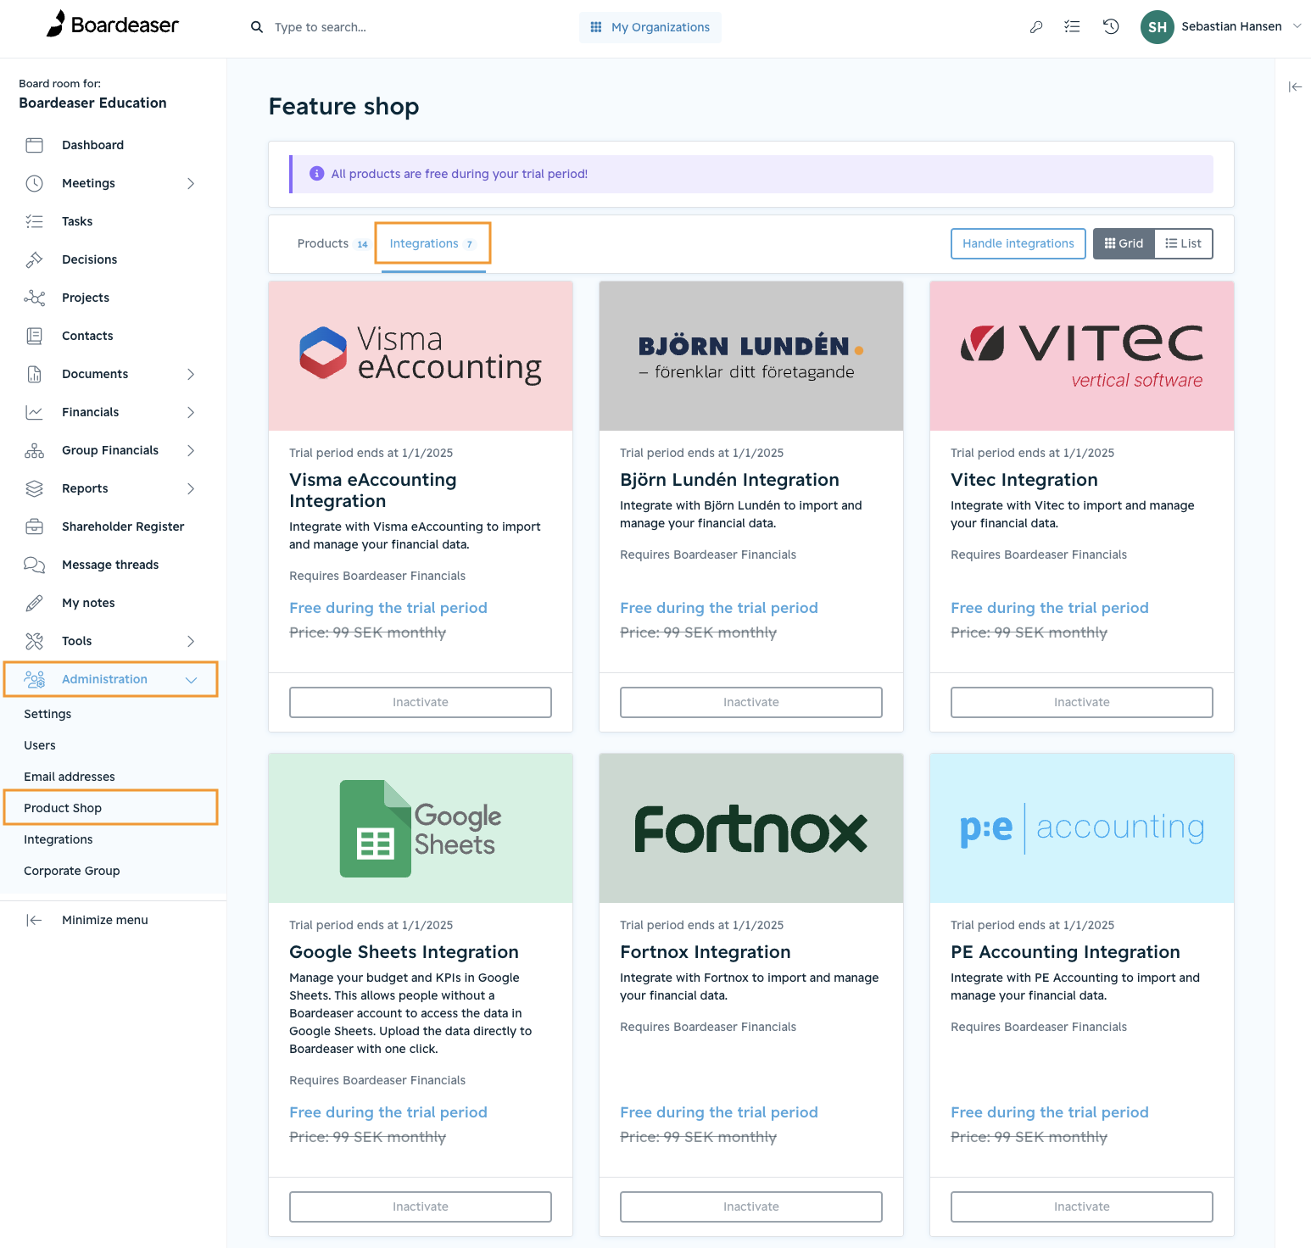Click the key icon in top bar
Screen dimensions: 1311x1248
click(1035, 27)
